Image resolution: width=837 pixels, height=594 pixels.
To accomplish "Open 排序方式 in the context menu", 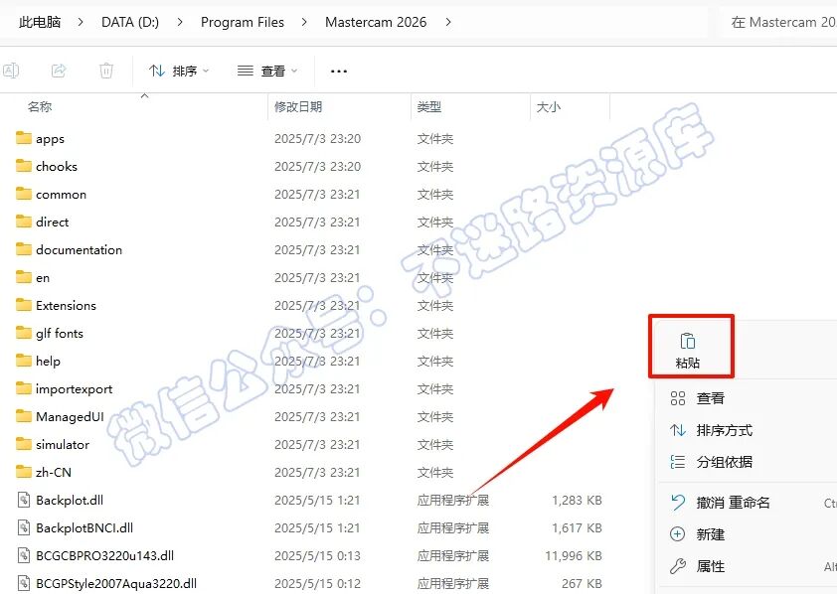I will coord(725,430).
